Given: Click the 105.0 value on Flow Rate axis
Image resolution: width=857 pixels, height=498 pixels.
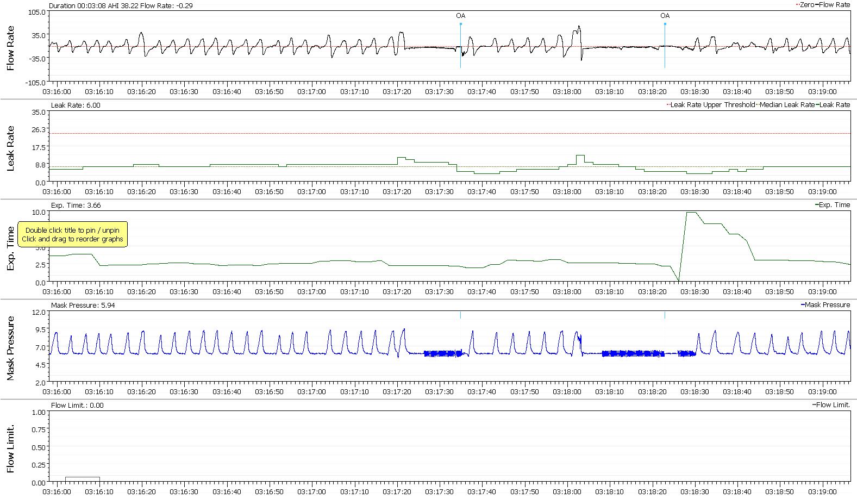Looking at the screenshot, I should click(x=36, y=12).
